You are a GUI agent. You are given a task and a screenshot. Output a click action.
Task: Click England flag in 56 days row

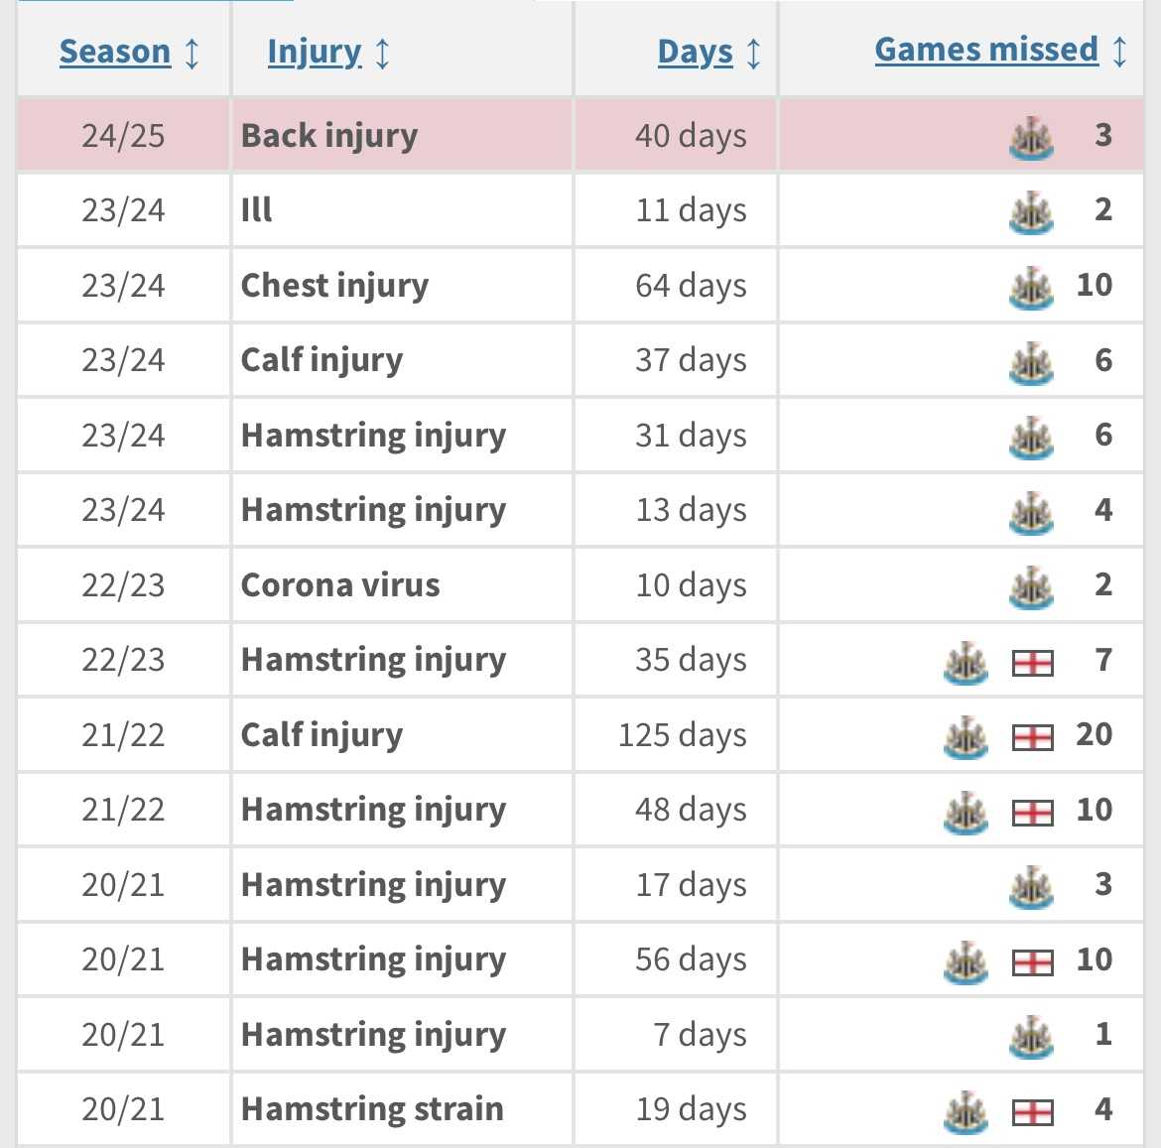coord(1032,963)
